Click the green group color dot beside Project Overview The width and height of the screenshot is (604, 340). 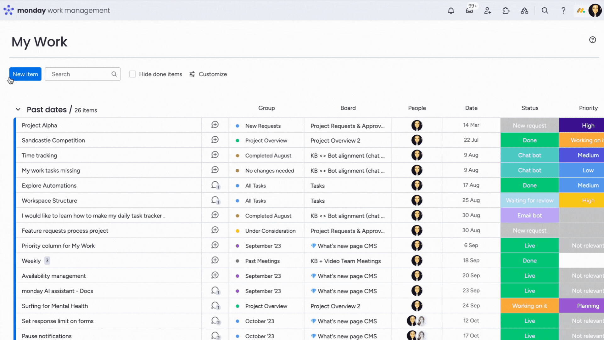[238, 140]
